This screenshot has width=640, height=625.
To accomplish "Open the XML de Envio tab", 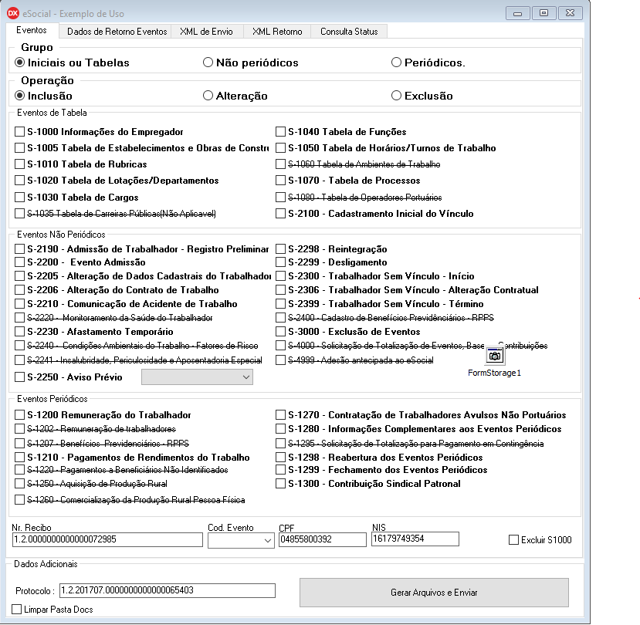I will (x=206, y=32).
